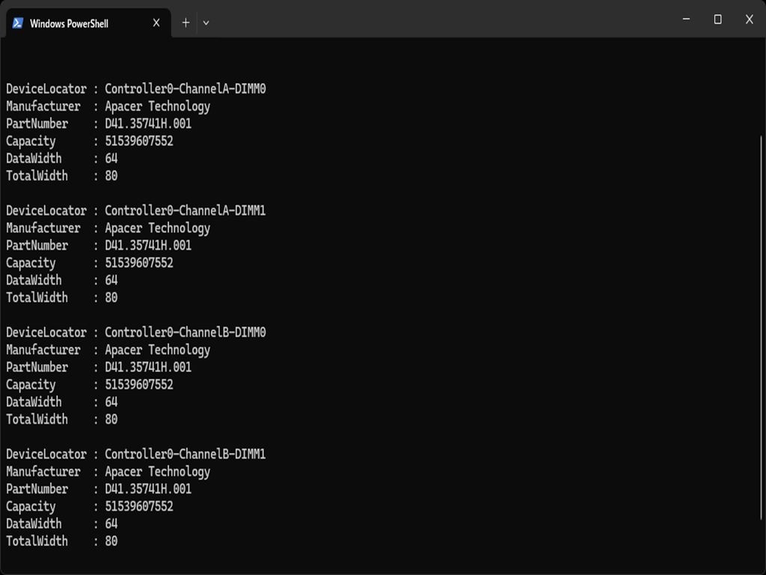The image size is (766, 575).
Task: Click part number D41.35741H.001 of ChannelB-DIMM0
Action: [148, 367]
